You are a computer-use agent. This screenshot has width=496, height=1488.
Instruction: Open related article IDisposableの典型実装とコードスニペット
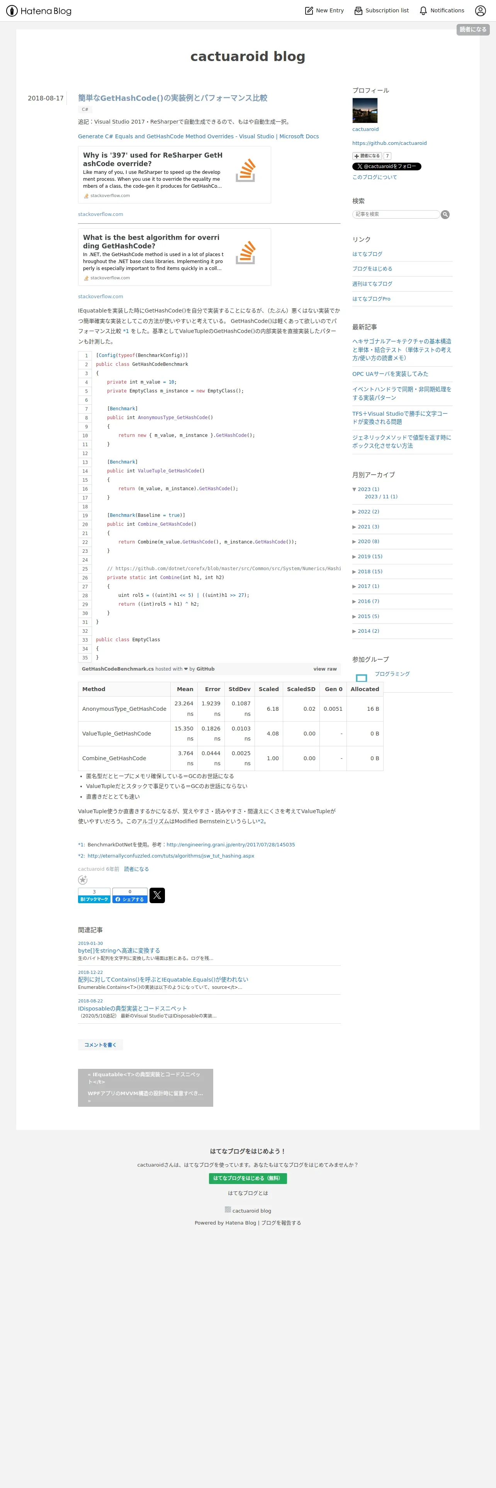click(x=132, y=1008)
